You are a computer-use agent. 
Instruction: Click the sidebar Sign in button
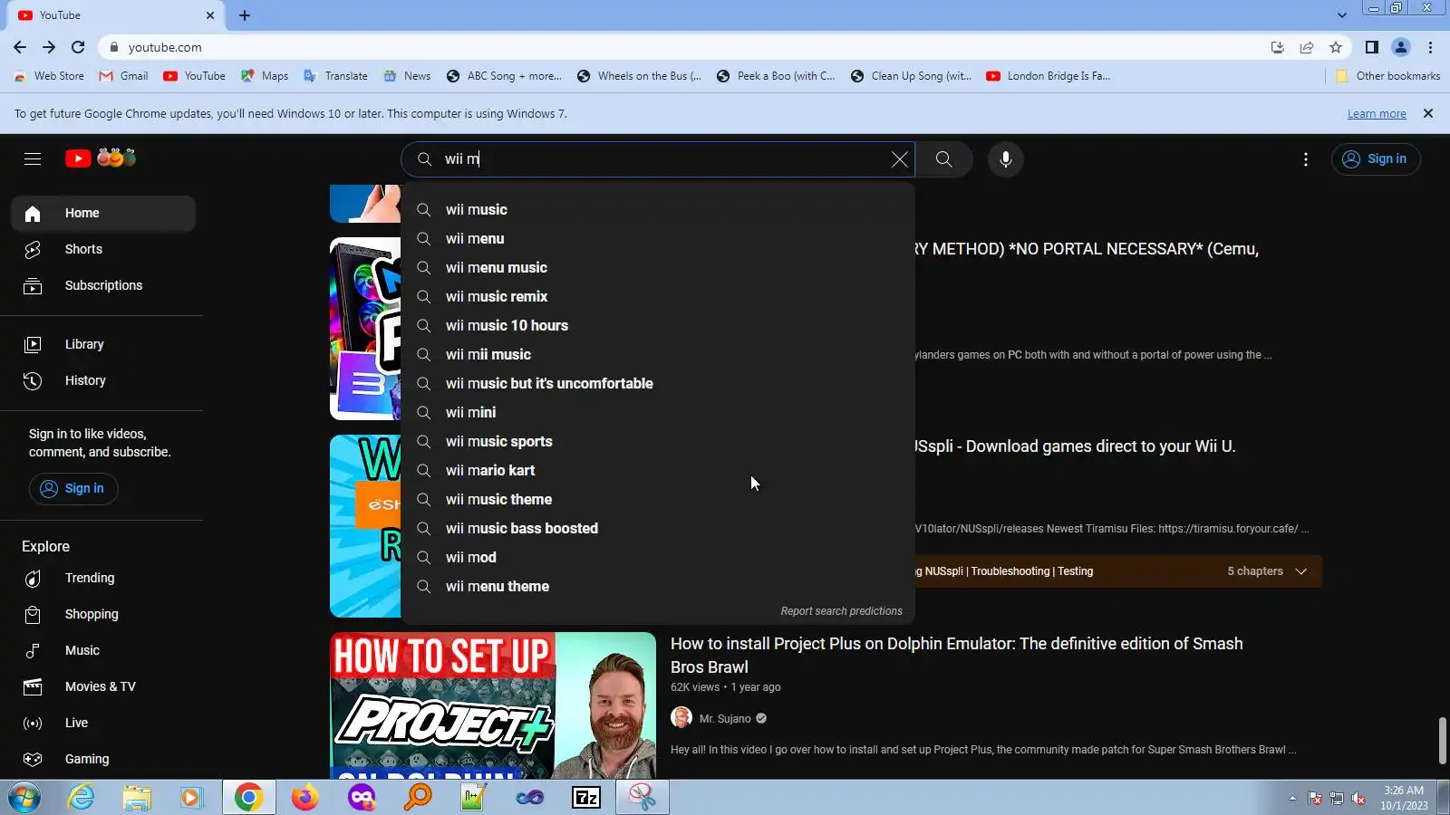(x=73, y=489)
